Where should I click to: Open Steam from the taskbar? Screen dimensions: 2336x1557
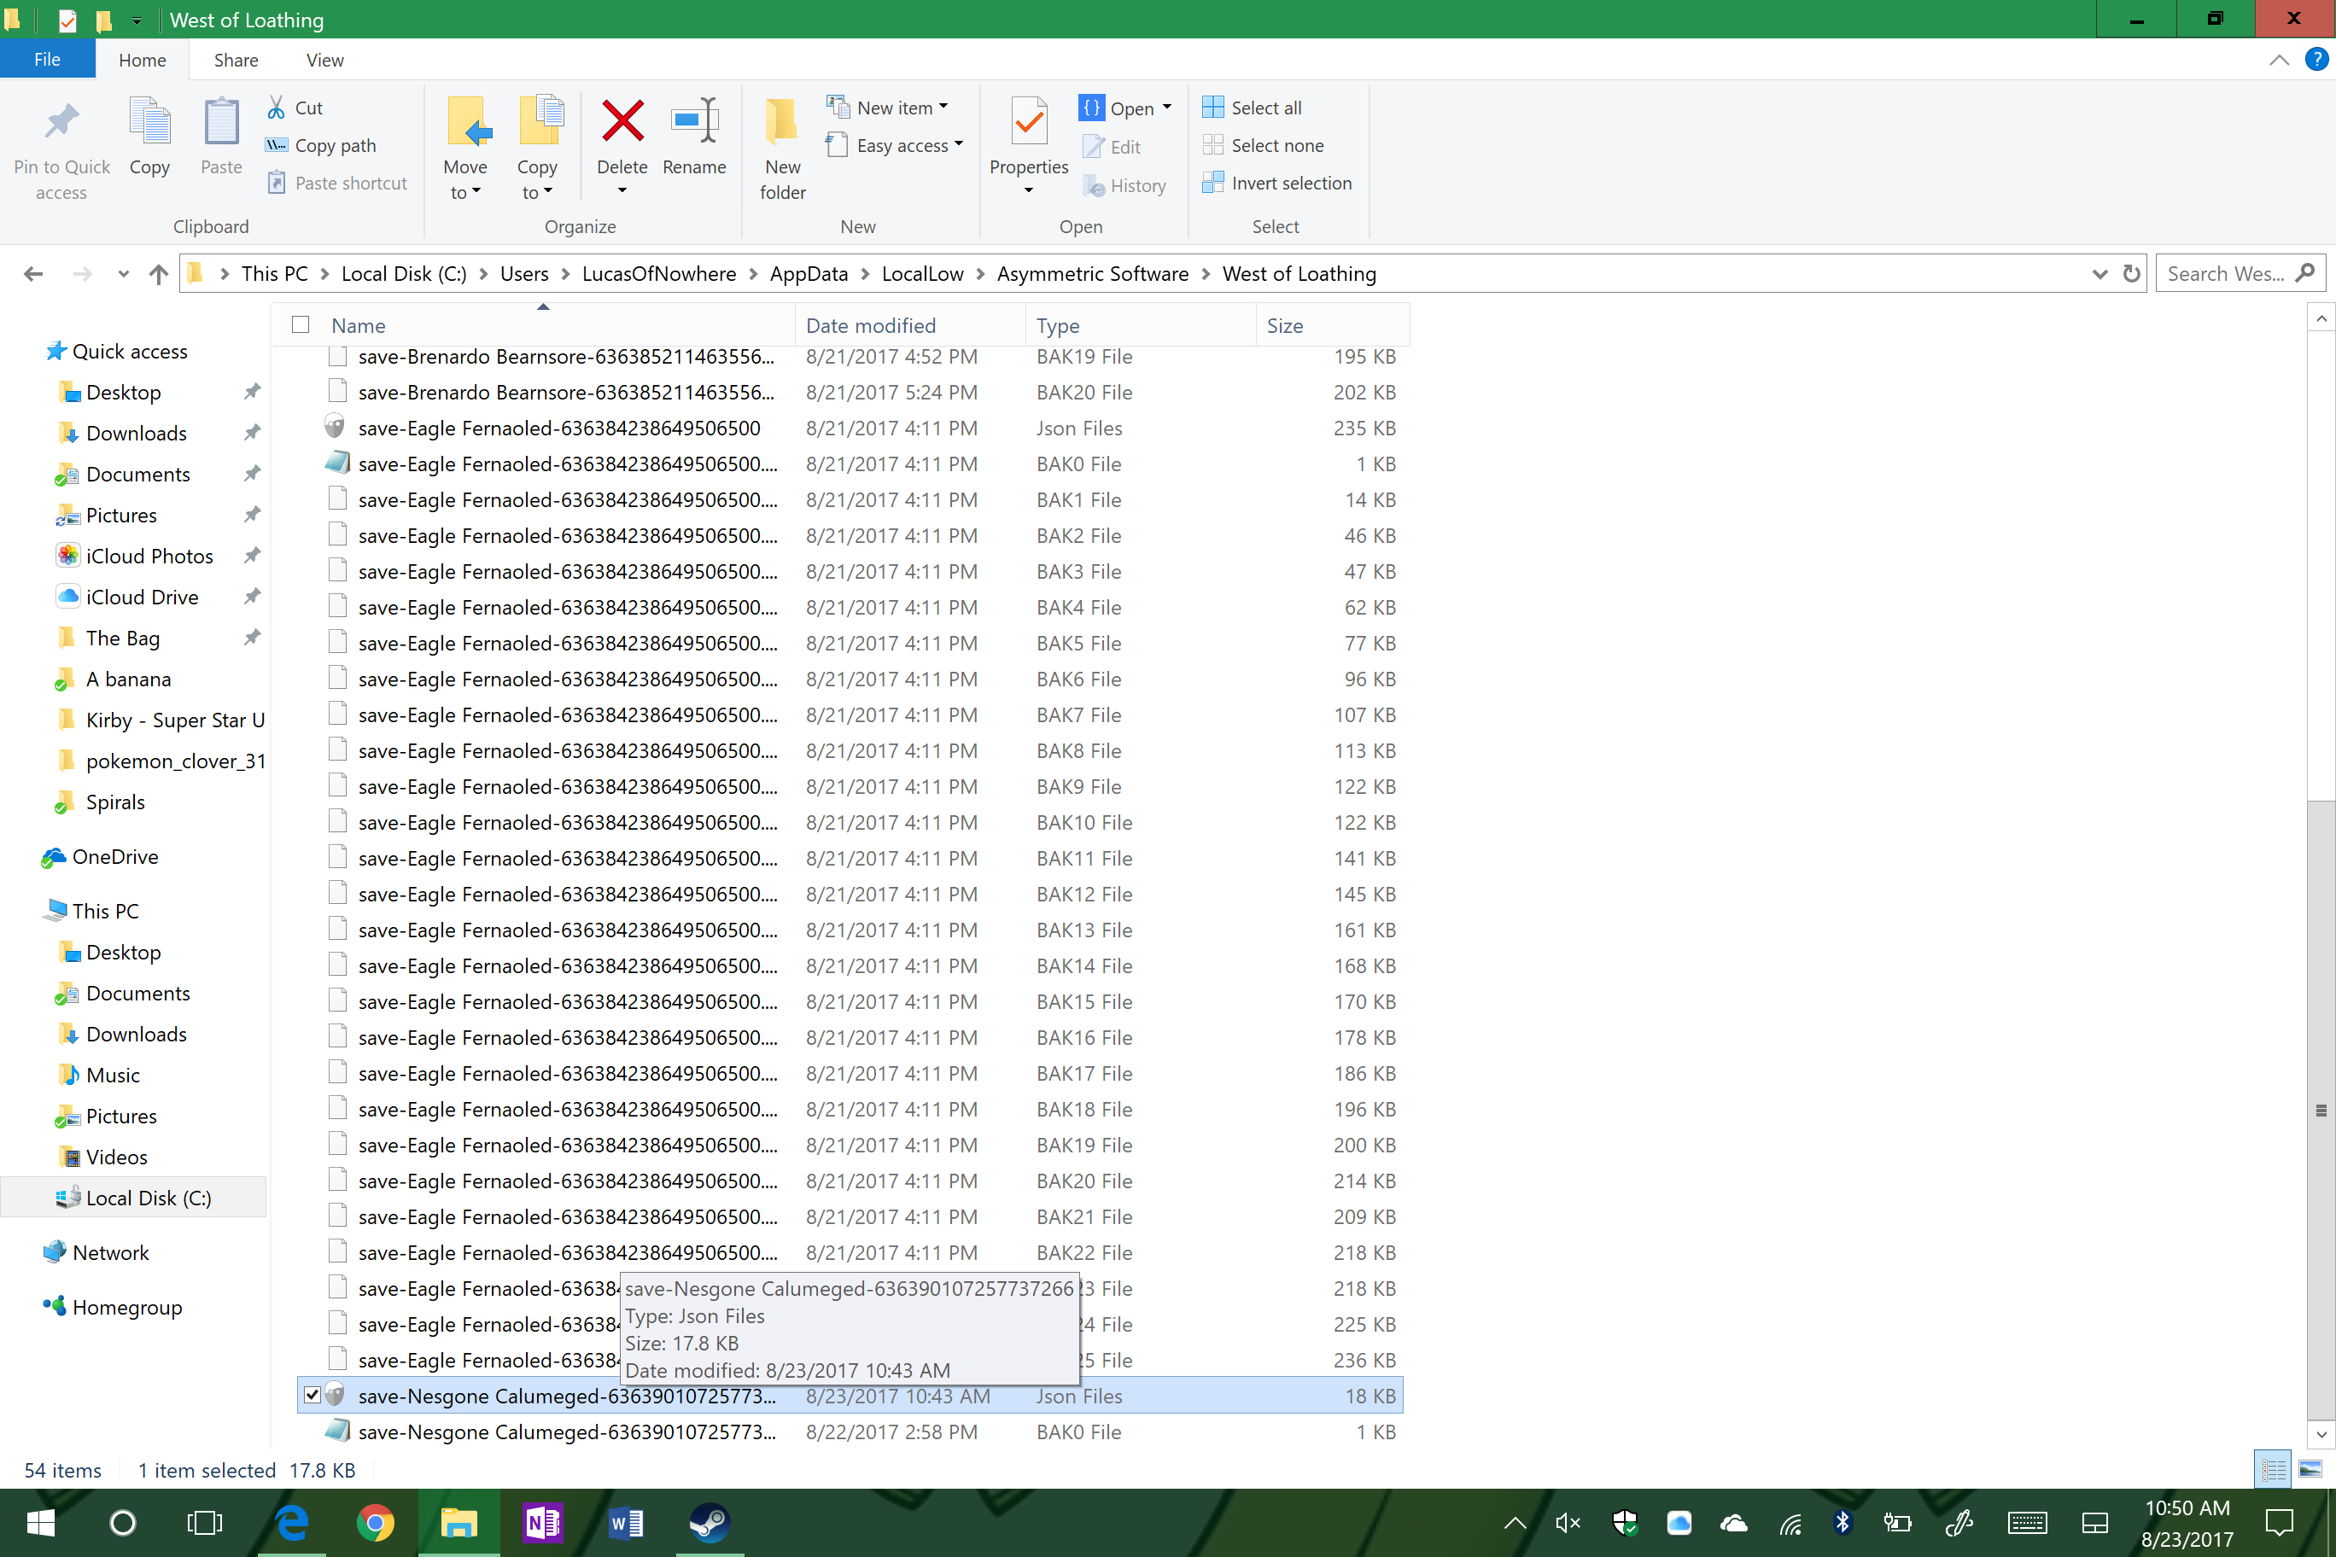click(x=708, y=1522)
